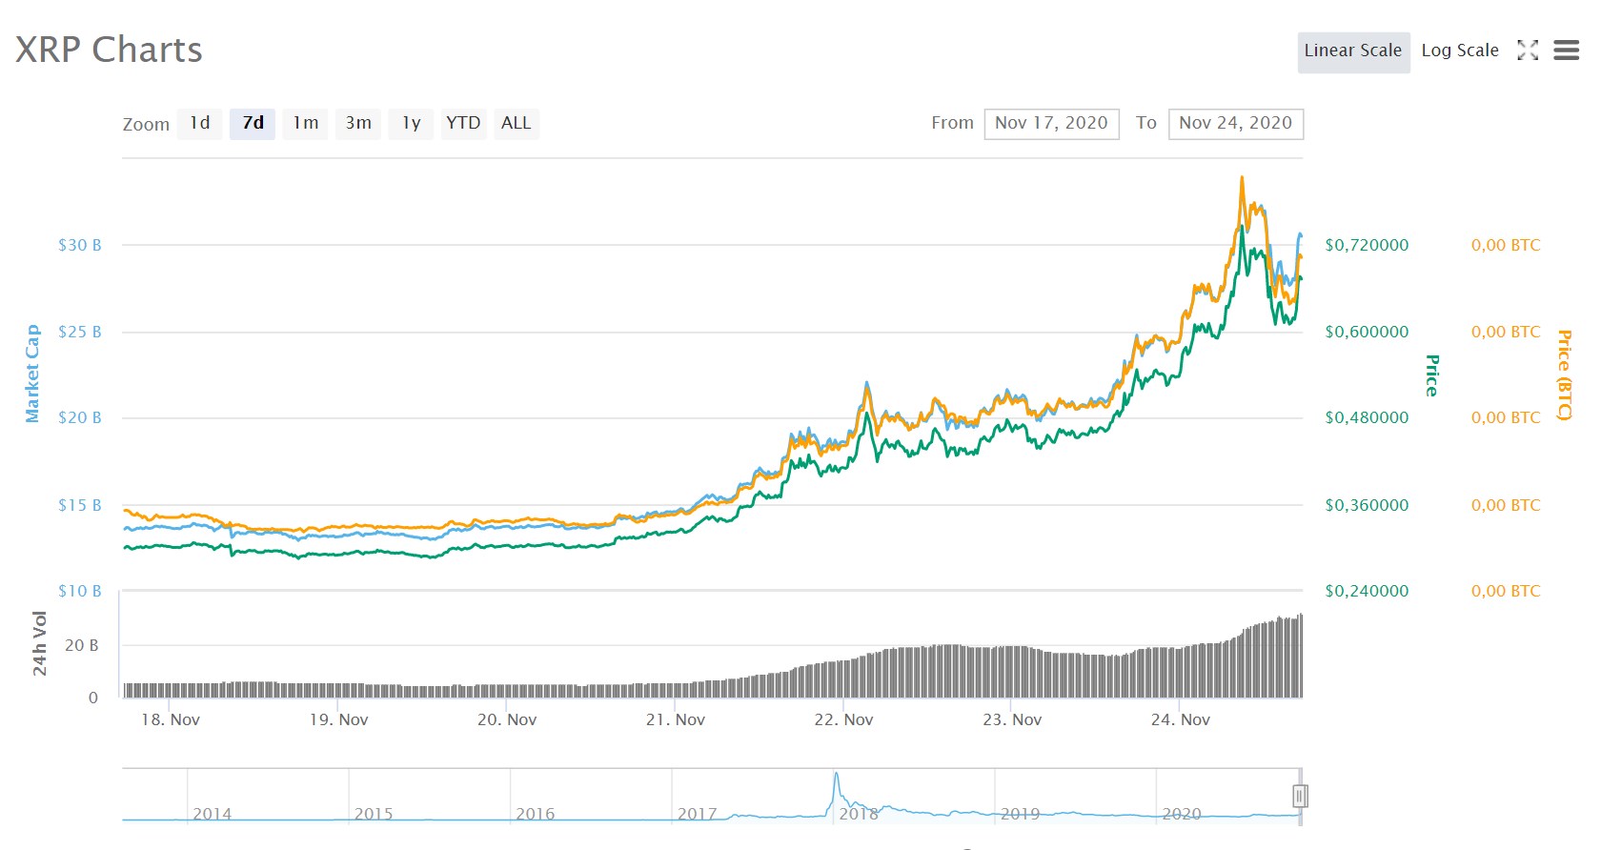Set zoom to ALL
The width and height of the screenshot is (1601, 850).
(517, 123)
